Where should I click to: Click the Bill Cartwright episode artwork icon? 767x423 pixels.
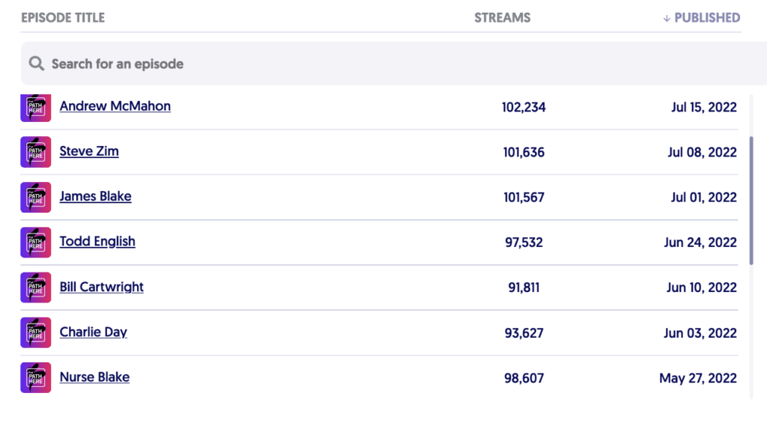pos(36,287)
